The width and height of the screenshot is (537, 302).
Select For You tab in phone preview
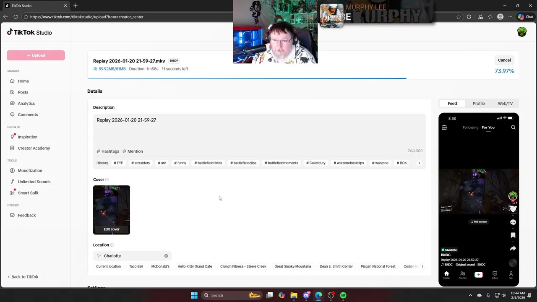[x=488, y=128]
